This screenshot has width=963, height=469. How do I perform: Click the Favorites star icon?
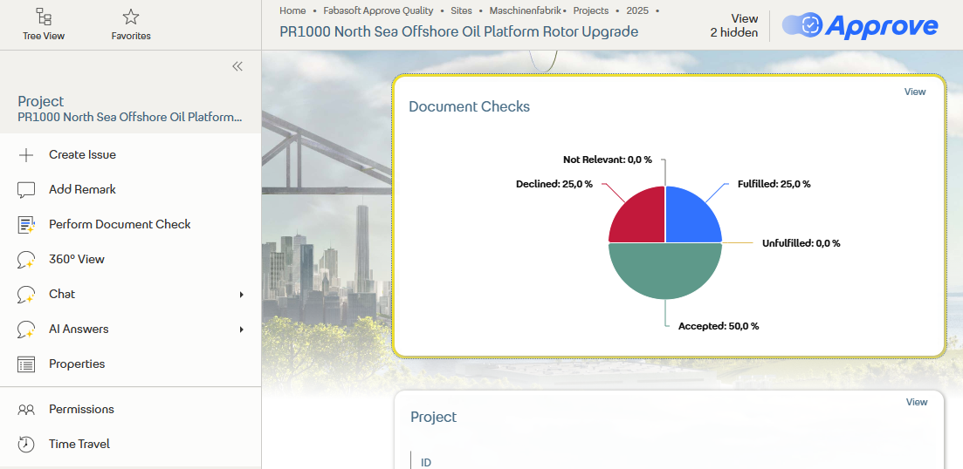[x=131, y=17]
